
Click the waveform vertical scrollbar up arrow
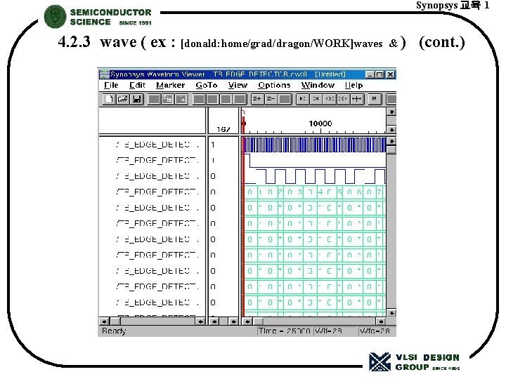point(391,141)
